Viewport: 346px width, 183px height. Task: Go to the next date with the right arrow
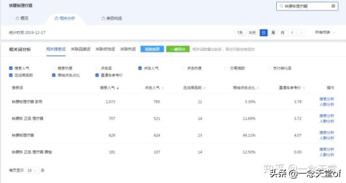302,33
